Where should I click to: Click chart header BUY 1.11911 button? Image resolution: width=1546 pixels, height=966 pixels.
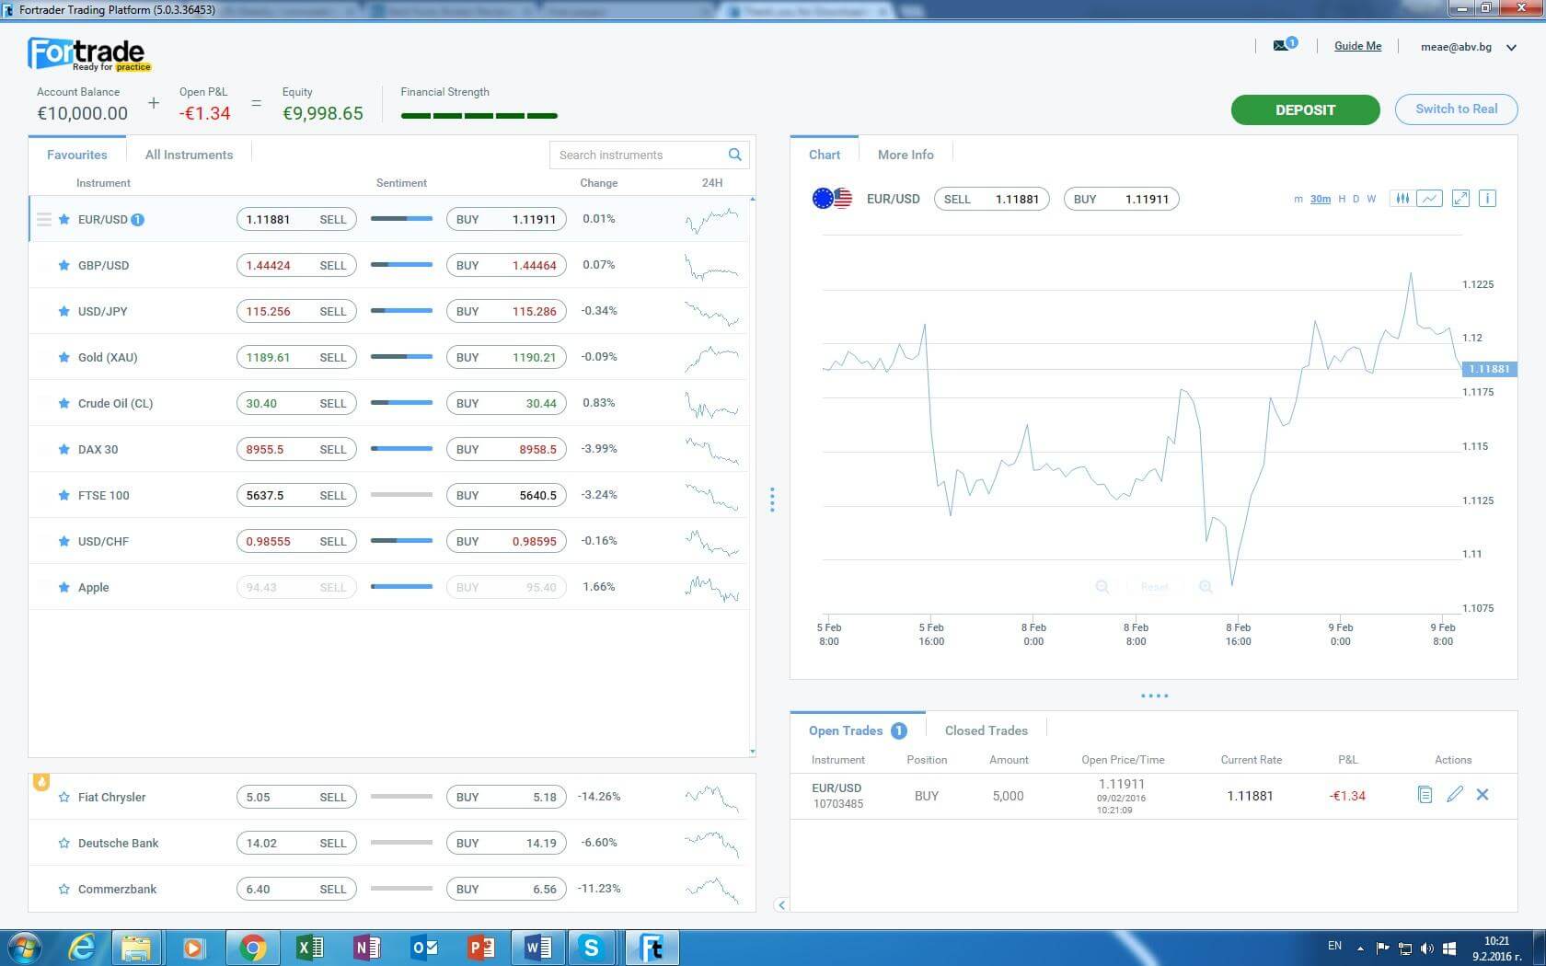1121,199
